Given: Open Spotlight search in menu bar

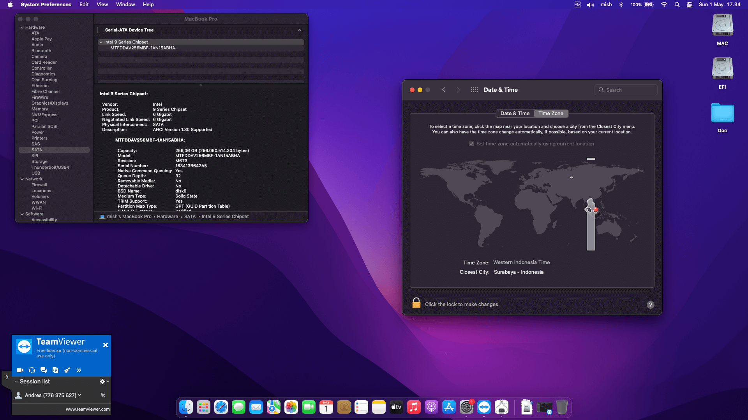Looking at the screenshot, I should click(677, 5).
